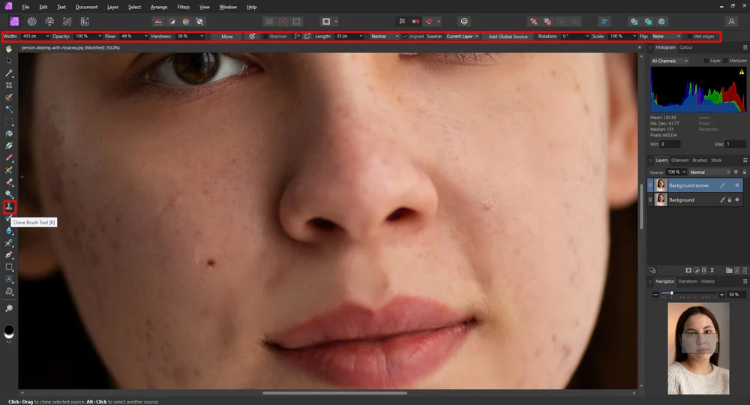This screenshot has height=405, width=750.
Task: Click the More button
Action: coord(227,36)
